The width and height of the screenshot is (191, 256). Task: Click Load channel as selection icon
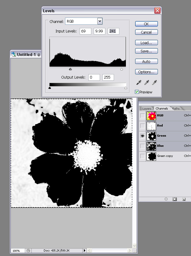[166, 199]
